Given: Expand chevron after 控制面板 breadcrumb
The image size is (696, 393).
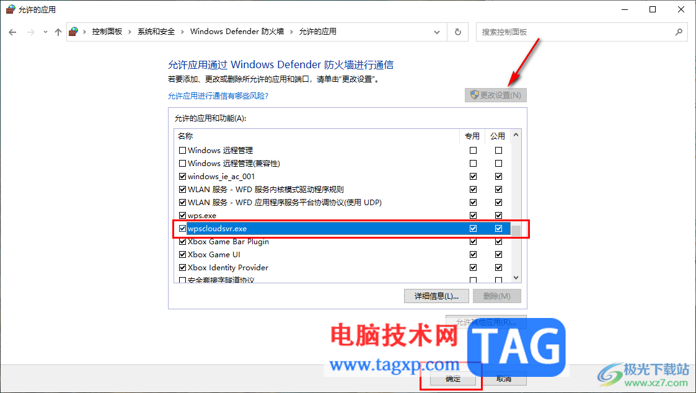Looking at the screenshot, I should pos(130,32).
